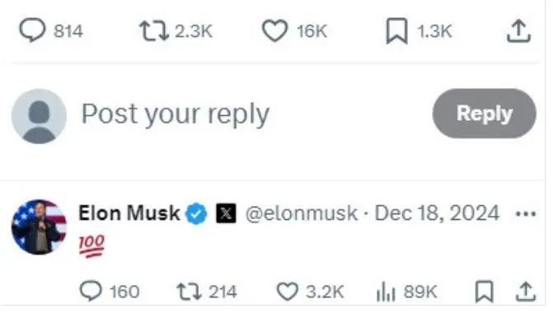Click the black X affiliation badge
553x313 pixels.
point(226,213)
